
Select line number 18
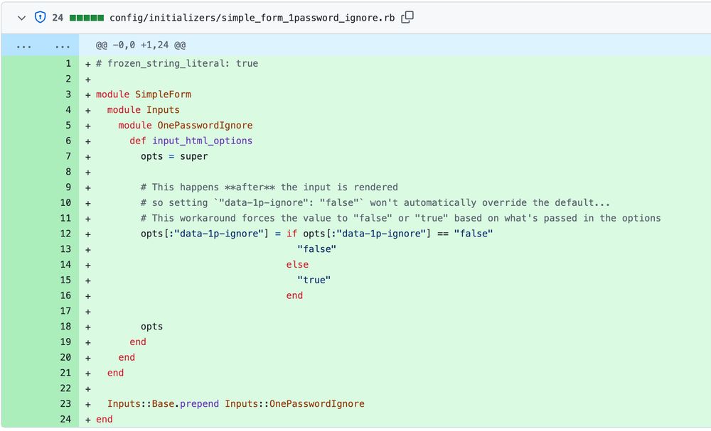(x=65, y=327)
